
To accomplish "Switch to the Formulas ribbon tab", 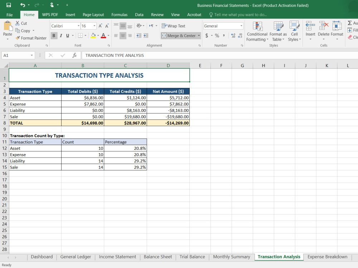I will (120, 15).
